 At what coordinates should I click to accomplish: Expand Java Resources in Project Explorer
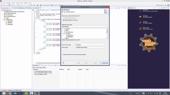coord(3,15)
